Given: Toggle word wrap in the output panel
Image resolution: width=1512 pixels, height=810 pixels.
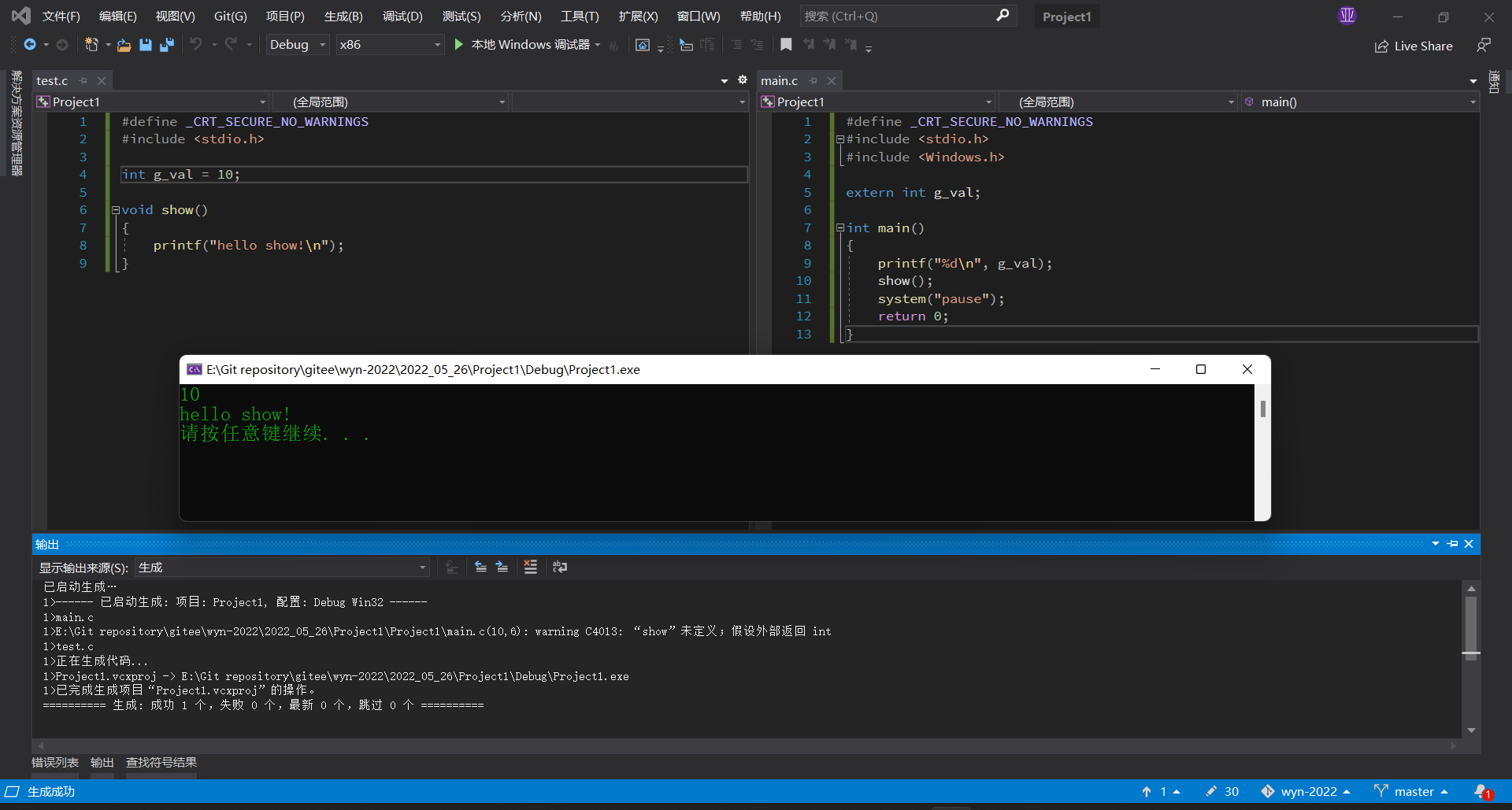Looking at the screenshot, I should pyautogui.click(x=560, y=567).
